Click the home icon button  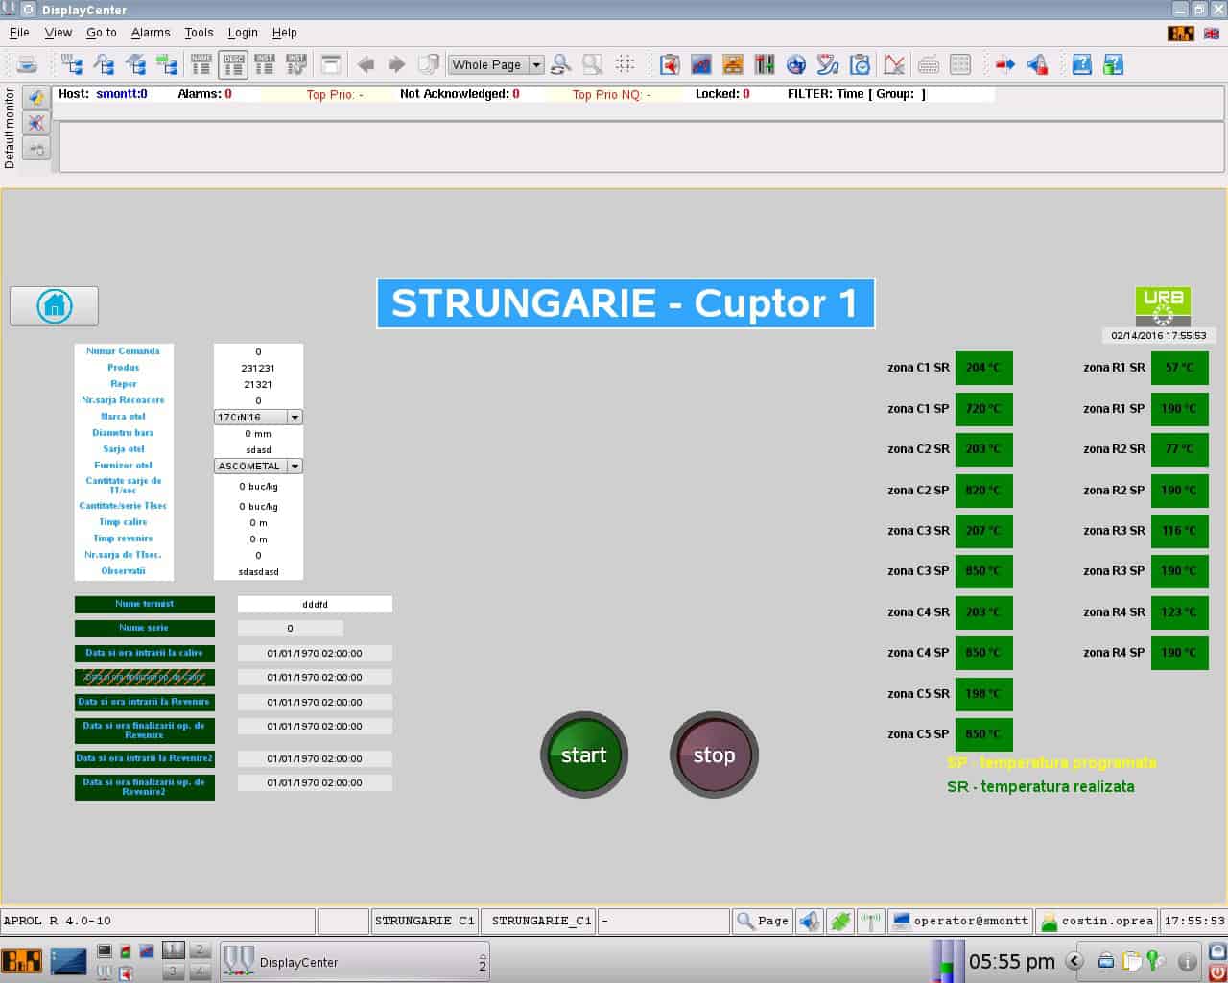tap(54, 305)
